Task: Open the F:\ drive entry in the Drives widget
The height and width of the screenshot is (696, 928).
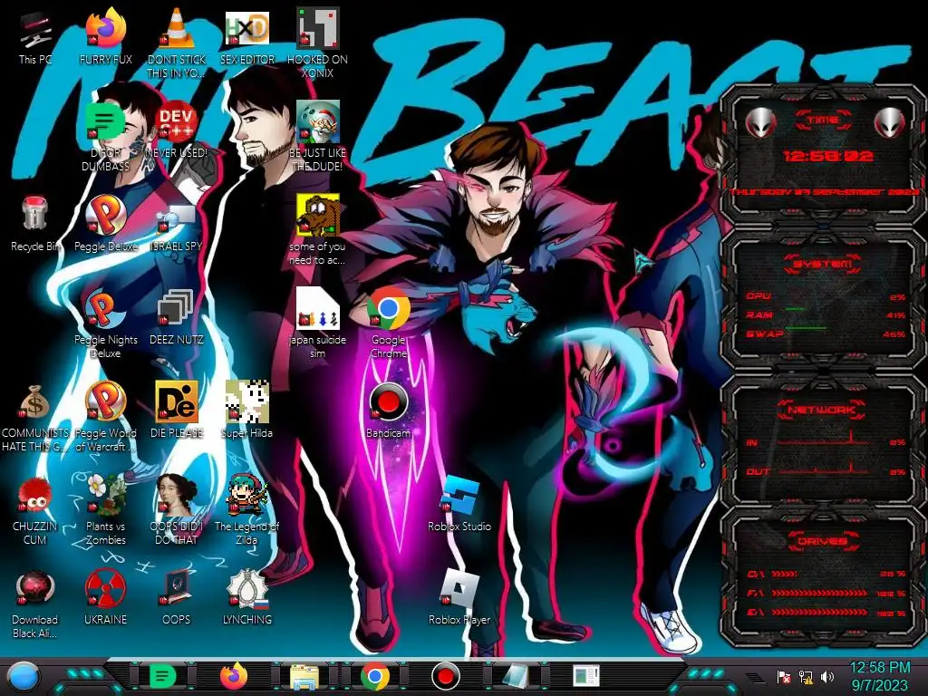Action: click(826, 593)
